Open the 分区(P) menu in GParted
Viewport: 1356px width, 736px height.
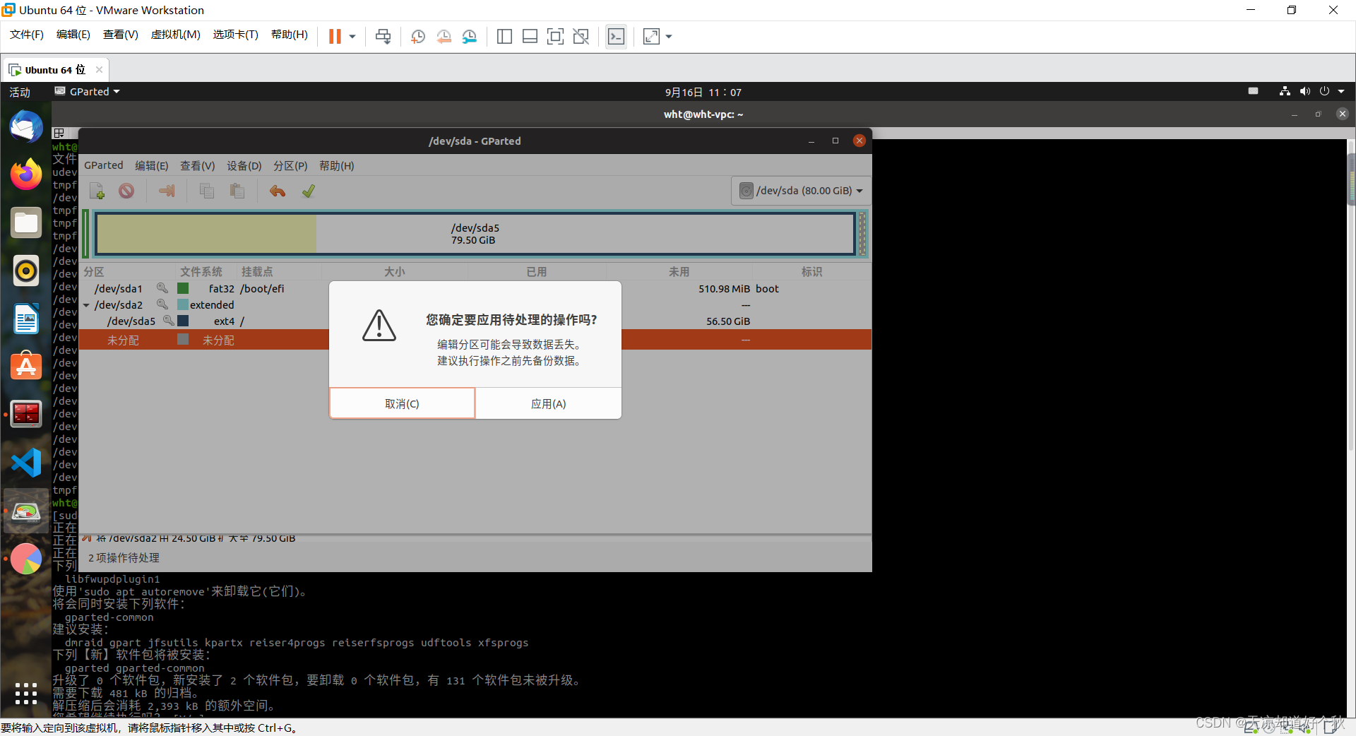[x=290, y=165]
